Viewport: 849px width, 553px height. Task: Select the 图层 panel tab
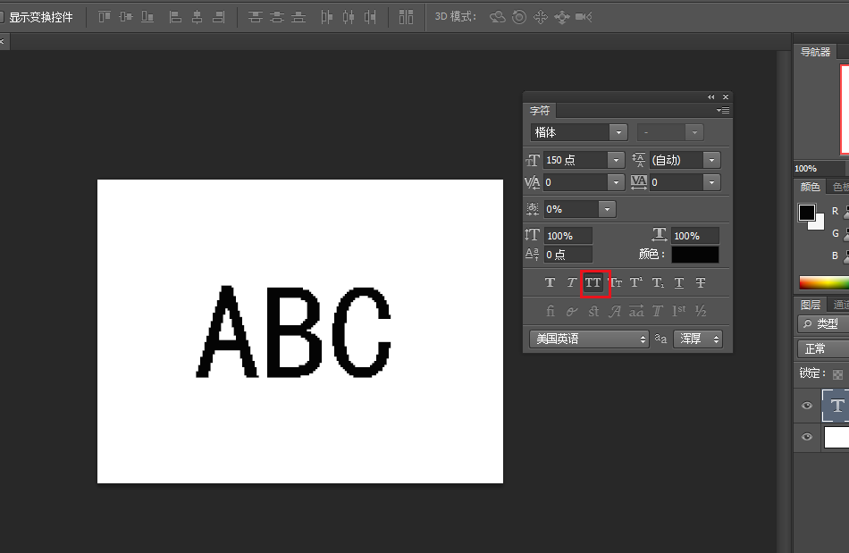tap(810, 305)
